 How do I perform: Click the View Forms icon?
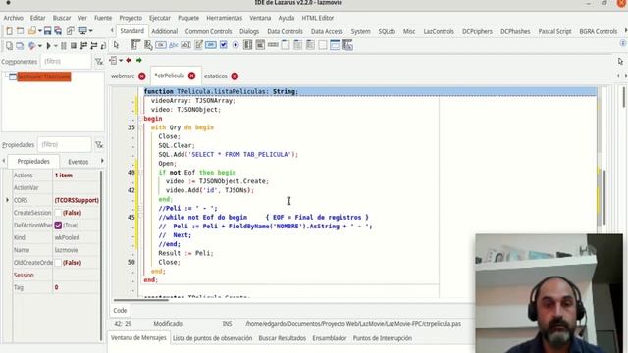pyautogui.click(x=20, y=46)
